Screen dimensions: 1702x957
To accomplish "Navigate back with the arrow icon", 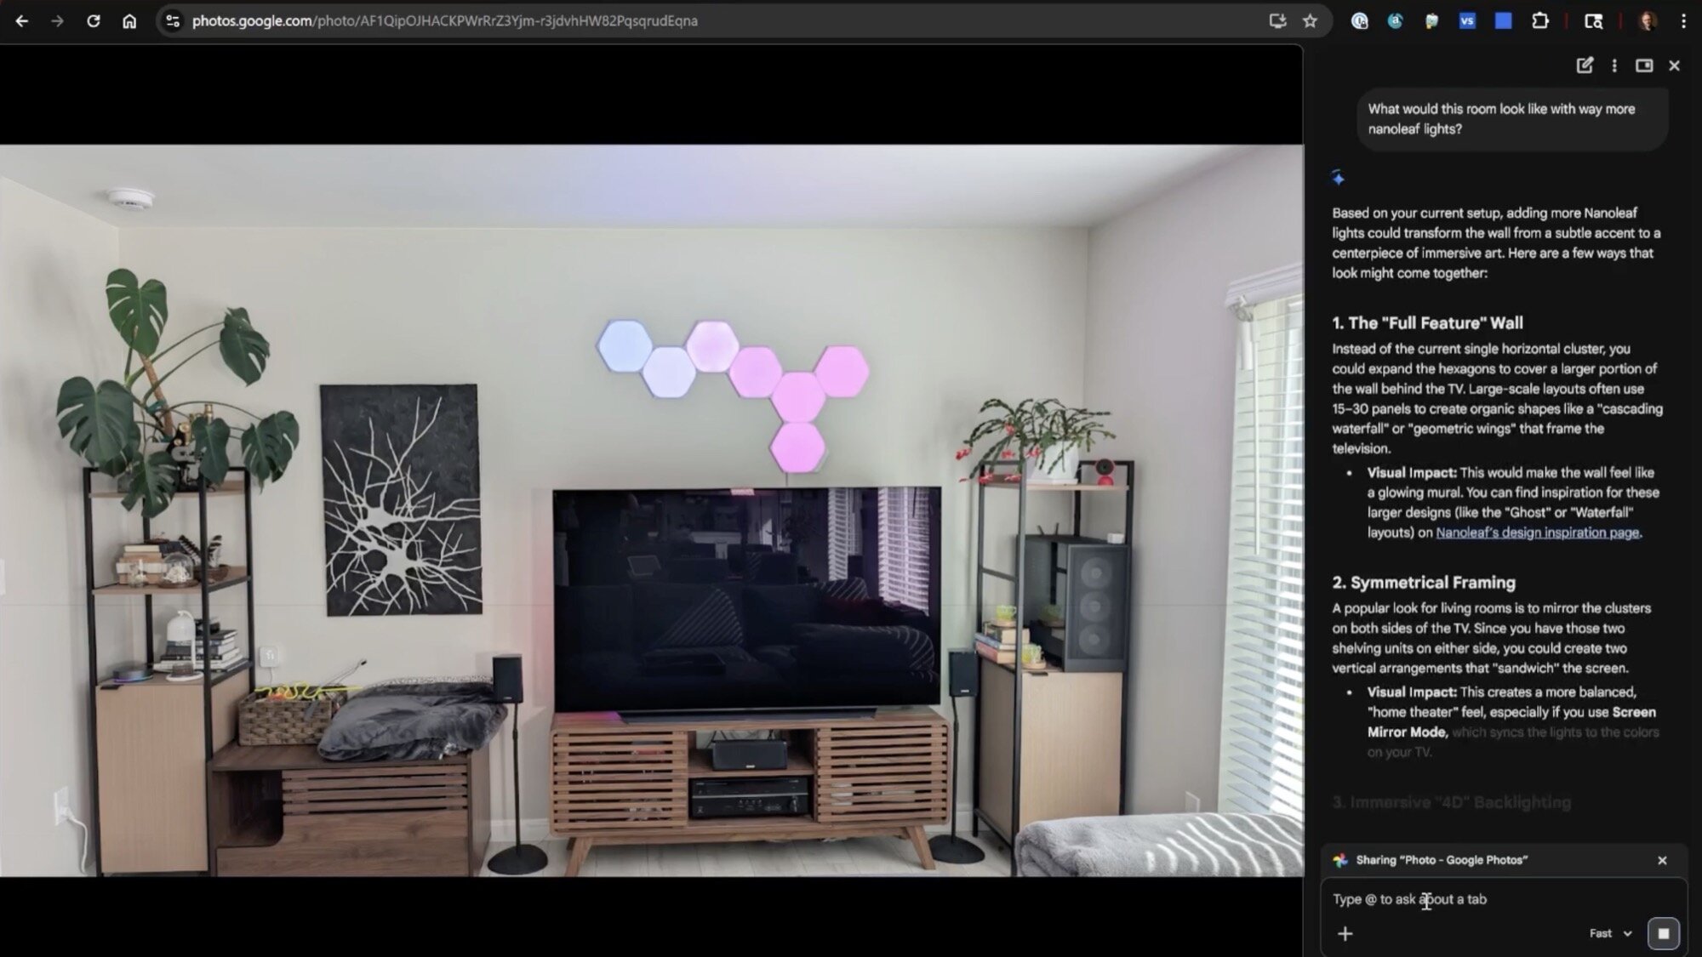I will point(23,21).
